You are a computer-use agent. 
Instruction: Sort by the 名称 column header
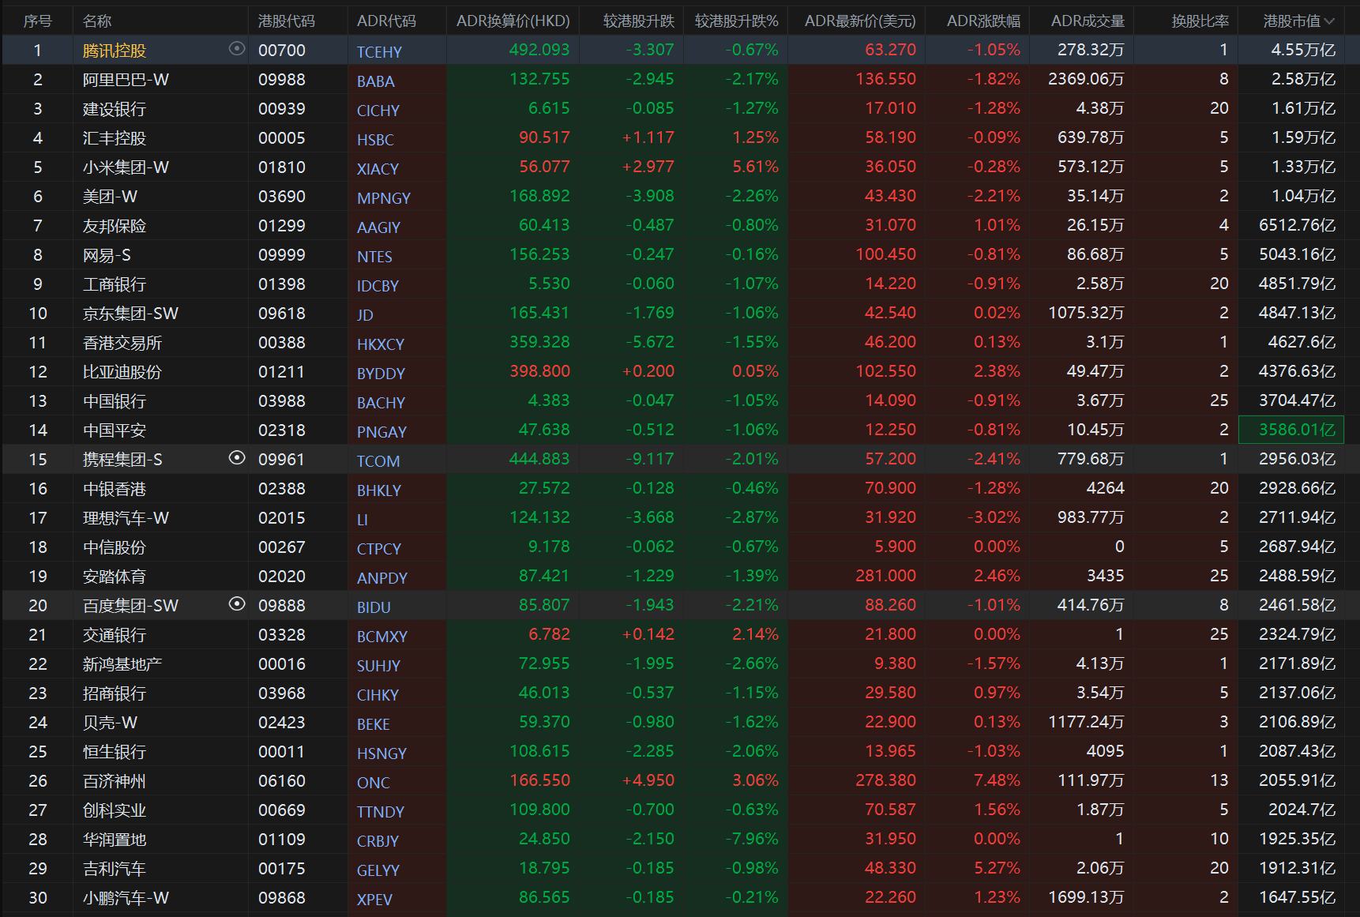(x=97, y=21)
